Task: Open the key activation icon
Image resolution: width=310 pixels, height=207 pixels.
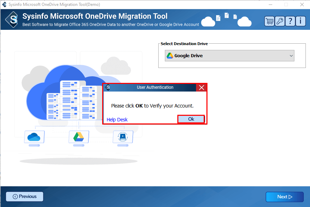Action: 280,21
